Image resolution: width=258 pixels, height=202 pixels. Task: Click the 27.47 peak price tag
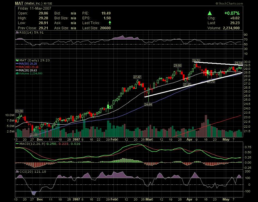[x=137, y=77]
